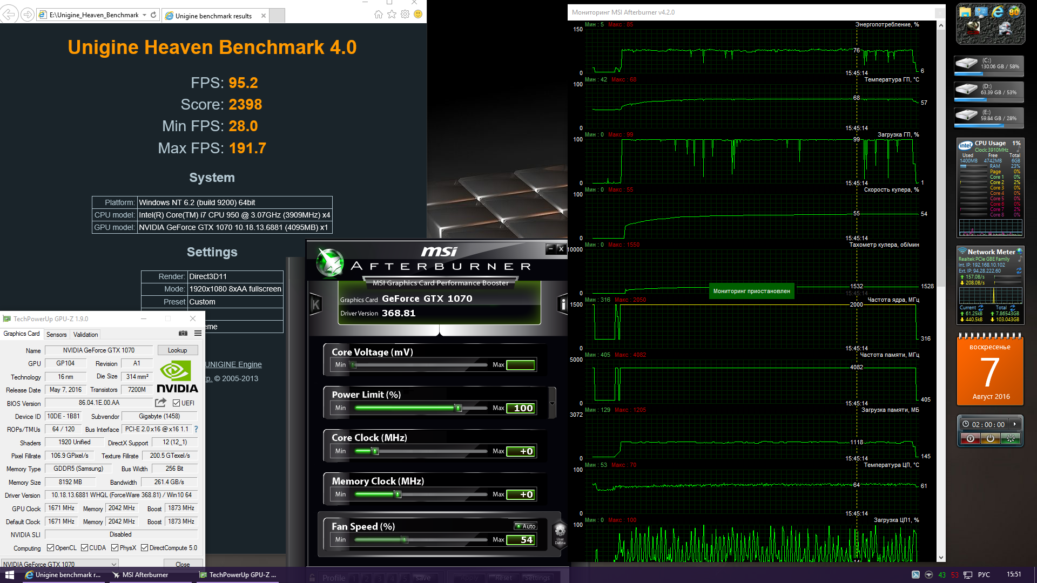Click the Bus Interface question mark icon

pos(196,429)
